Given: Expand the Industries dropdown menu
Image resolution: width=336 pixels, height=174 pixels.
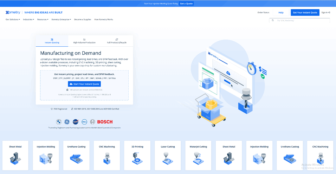Looking at the screenshot, I should [28, 20].
